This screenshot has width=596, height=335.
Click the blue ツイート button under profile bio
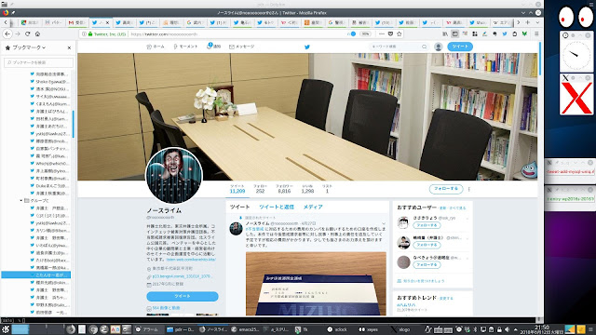coord(183,296)
